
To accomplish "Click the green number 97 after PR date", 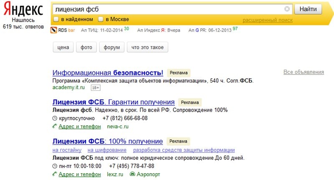I will (235, 28).
